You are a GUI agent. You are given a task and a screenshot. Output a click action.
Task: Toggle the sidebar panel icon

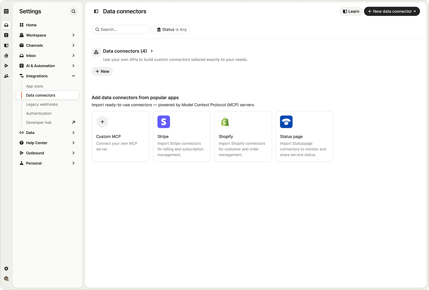[96, 11]
